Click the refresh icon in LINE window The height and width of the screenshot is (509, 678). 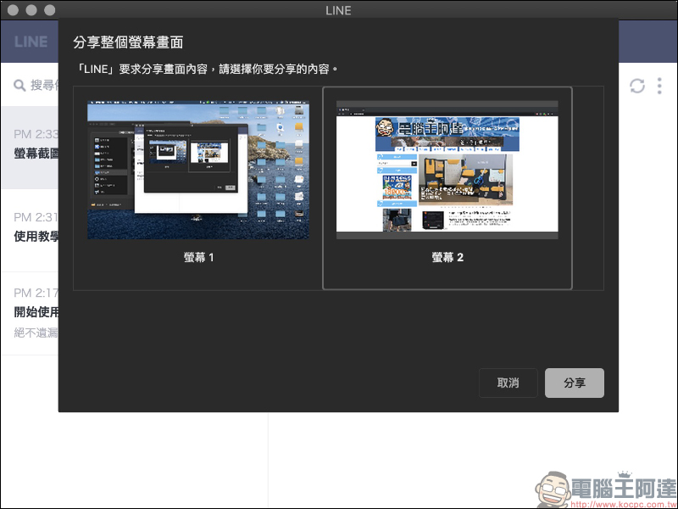pyautogui.click(x=637, y=86)
